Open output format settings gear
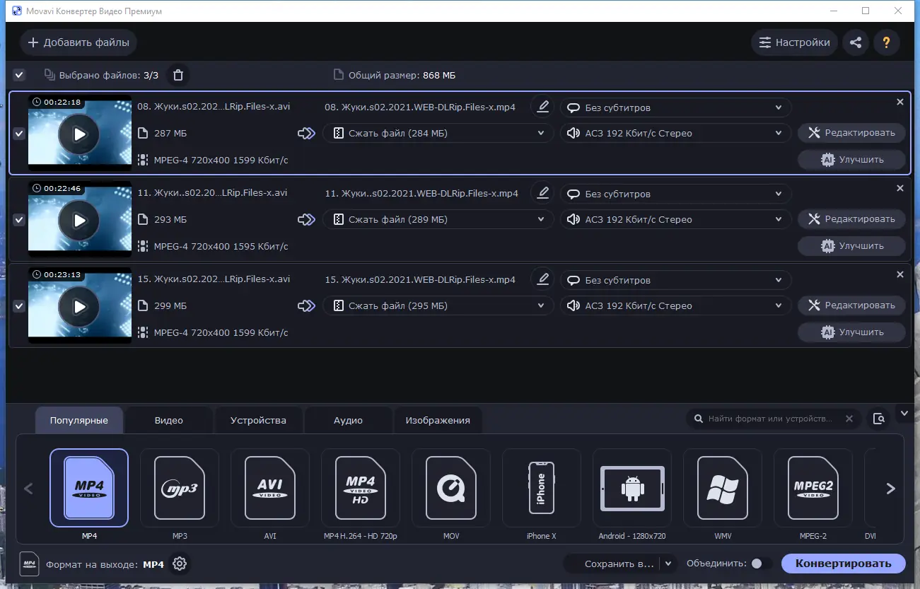This screenshot has width=920, height=589. 180,564
